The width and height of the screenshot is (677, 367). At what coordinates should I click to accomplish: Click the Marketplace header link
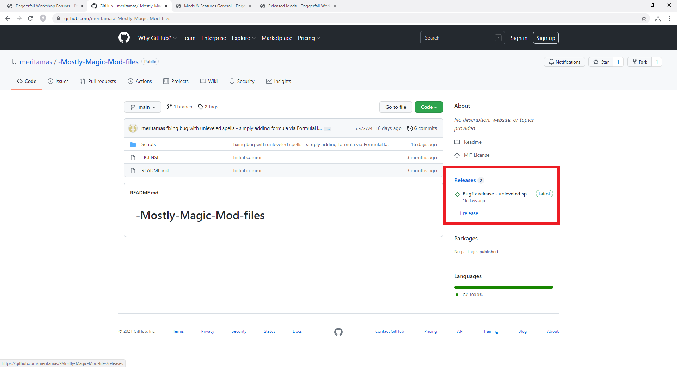tap(277, 38)
